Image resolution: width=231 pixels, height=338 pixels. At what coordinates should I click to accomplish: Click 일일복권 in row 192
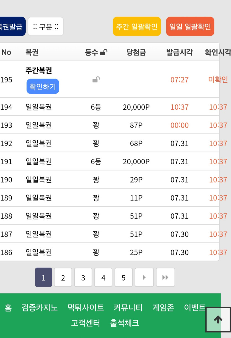pyautogui.click(x=39, y=143)
